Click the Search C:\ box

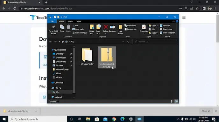[155, 42]
